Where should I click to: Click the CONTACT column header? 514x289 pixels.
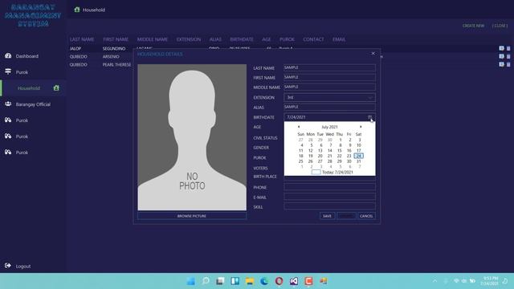tap(313, 39)
